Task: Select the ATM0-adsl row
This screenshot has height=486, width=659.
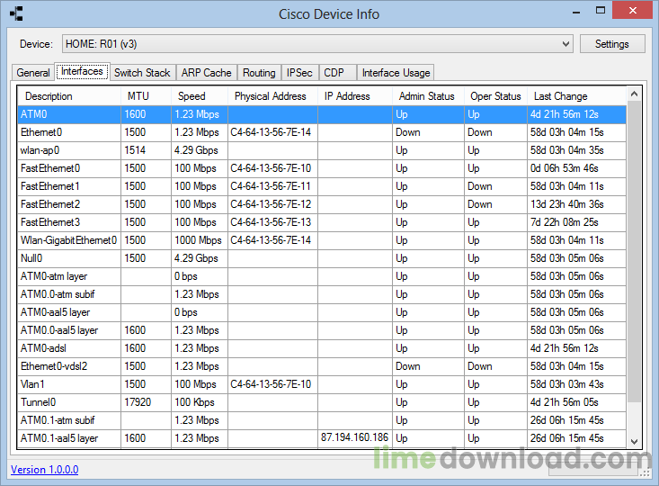Action: click(x=322, y=348)
